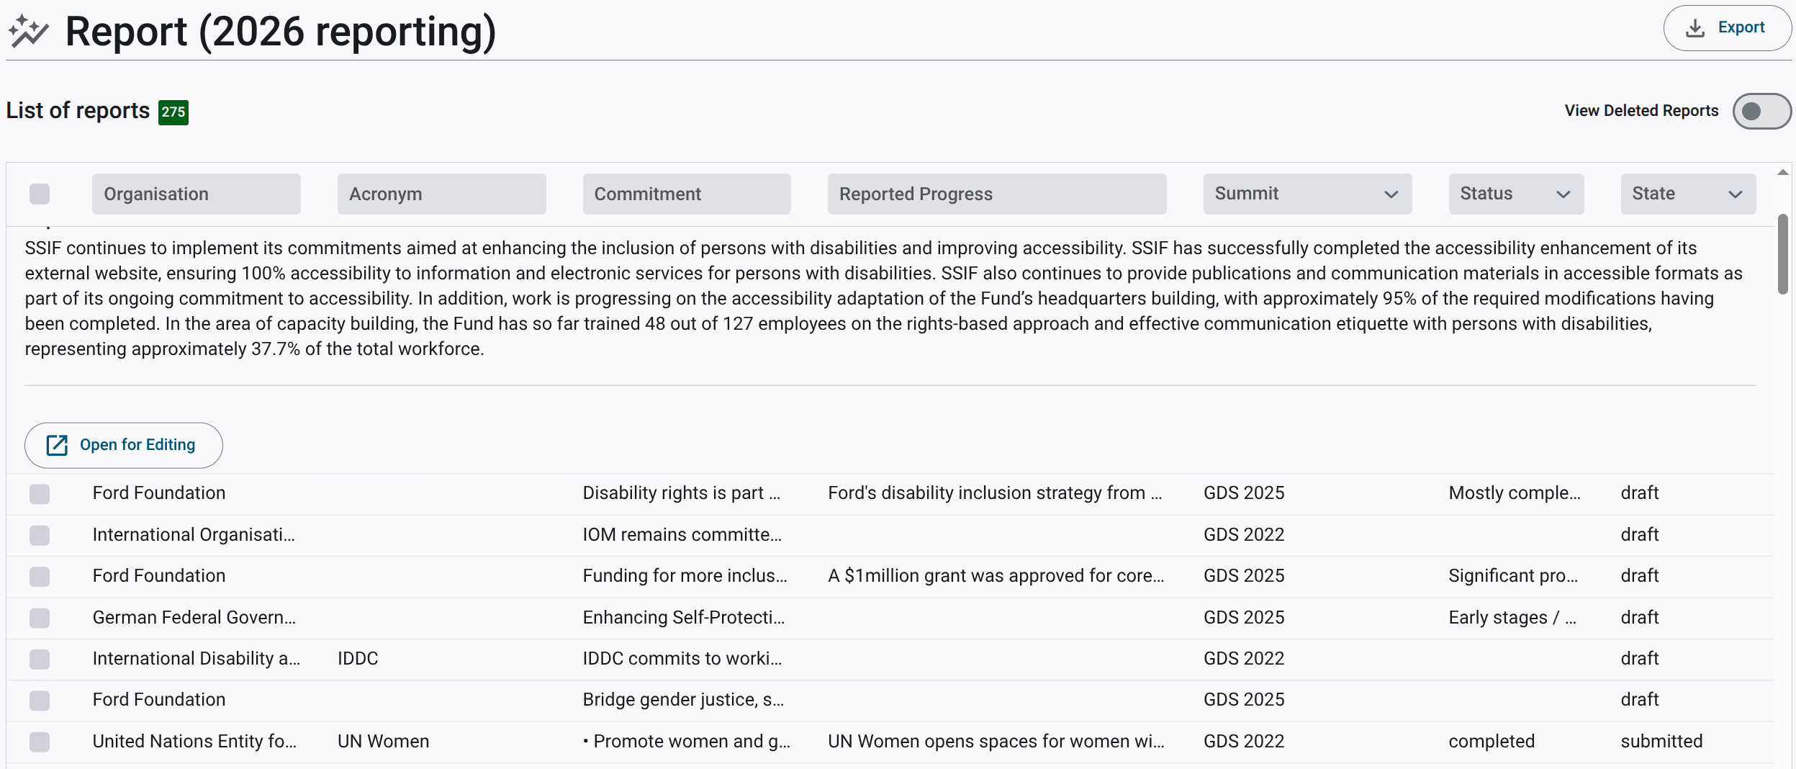This screenshot has width=1796, height=769.
Task: Select the 'IDDC' acronym cell
Action: tap(358, 659)
